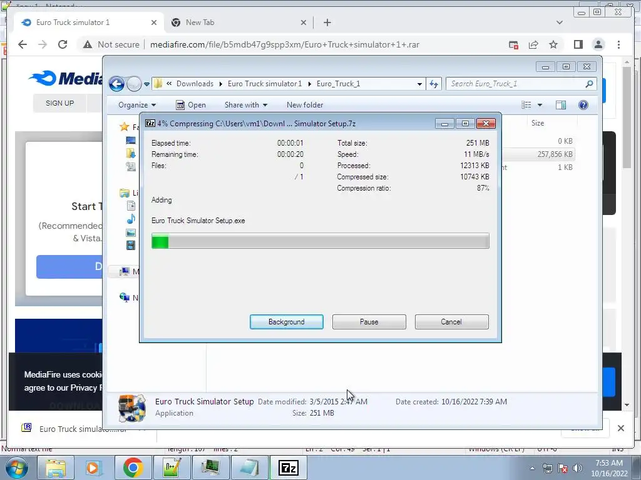Image resolution: width=641 pixels, height=480 pixels.
Task: Toggle the Explorer preview pane
Action: (x=561, y=105)
